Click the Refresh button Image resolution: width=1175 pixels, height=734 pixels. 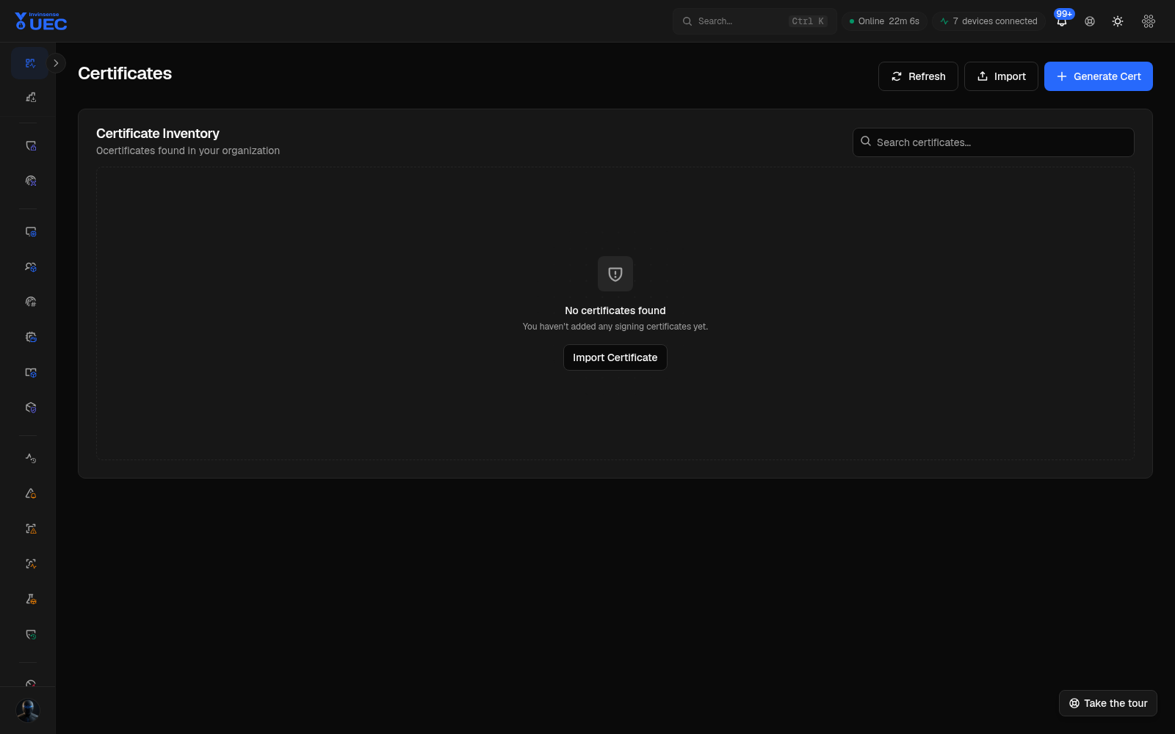(x=918, y=76)
